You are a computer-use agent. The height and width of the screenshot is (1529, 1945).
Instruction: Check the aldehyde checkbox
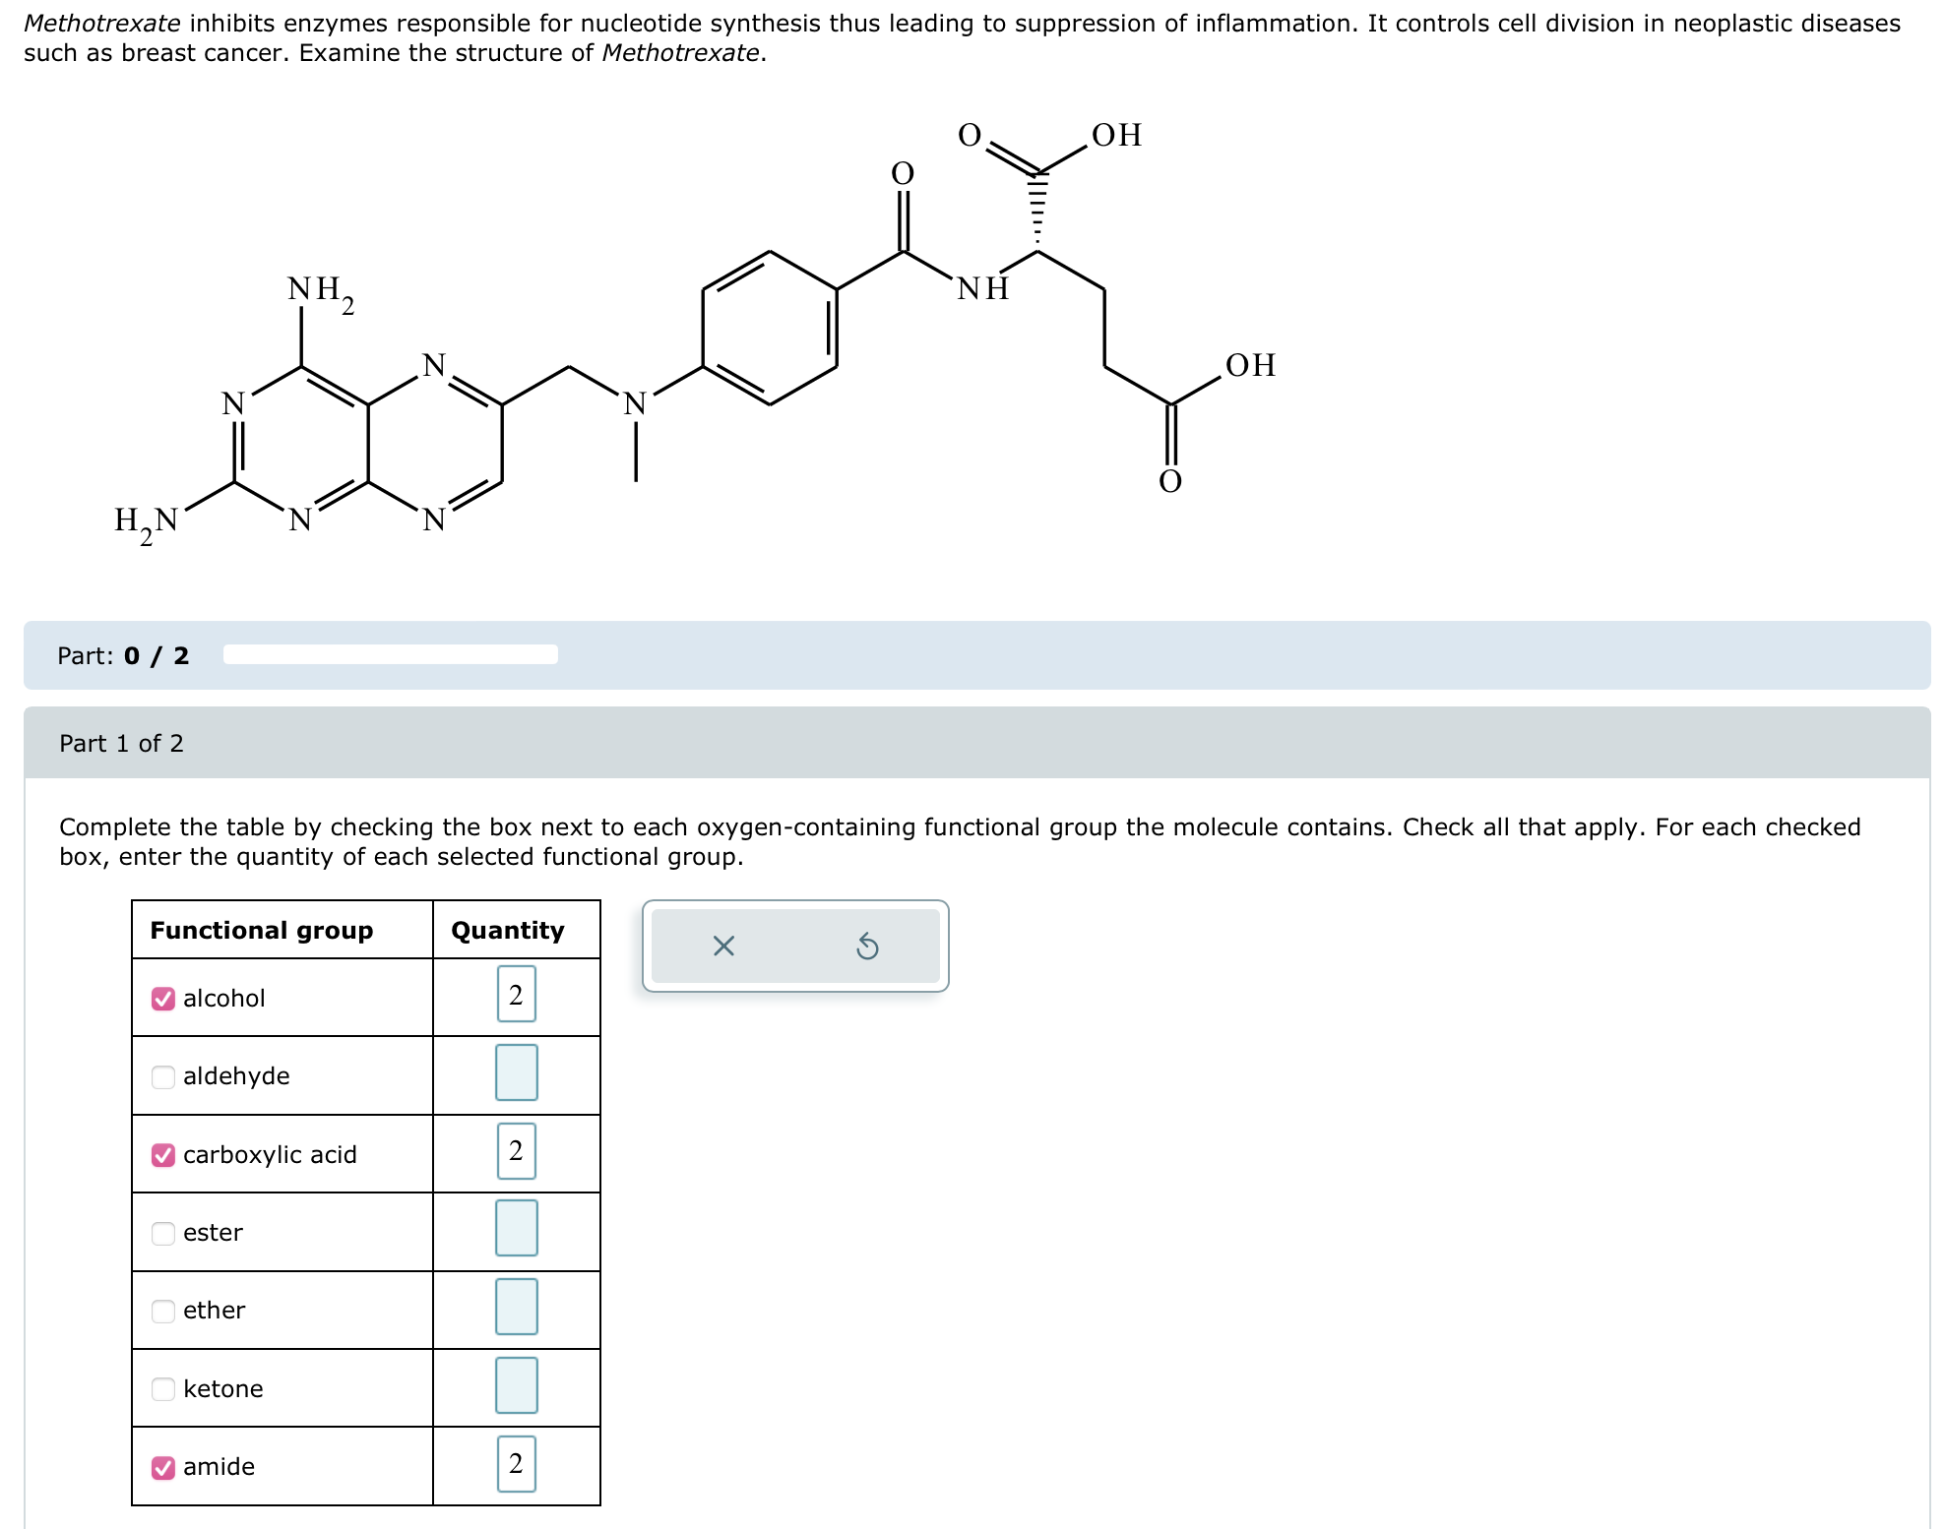(162, 1076)
